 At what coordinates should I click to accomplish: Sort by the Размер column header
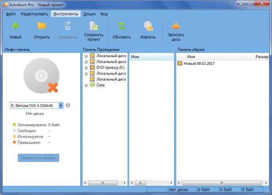pos(262,57)
